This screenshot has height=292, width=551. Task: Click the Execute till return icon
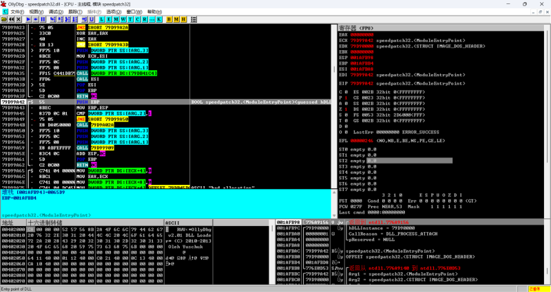[x=84, y=19]
